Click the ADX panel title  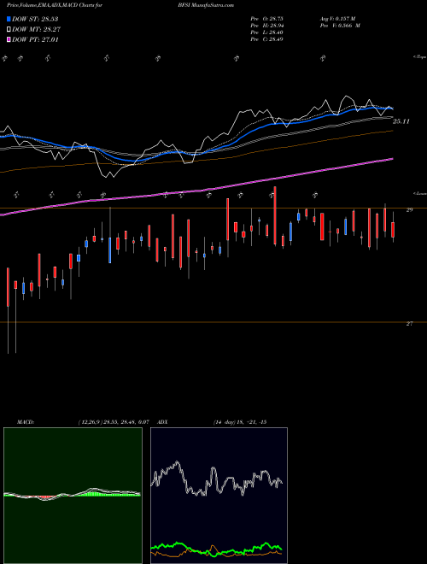click(x=163, y=422)
